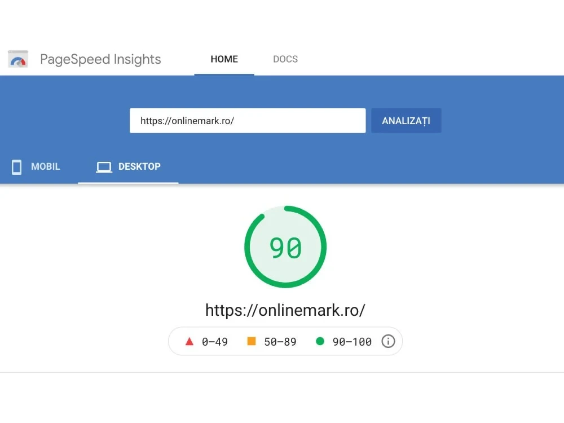Open the DOCS tab
Screen dimensions: 564x423
[285, 59]
